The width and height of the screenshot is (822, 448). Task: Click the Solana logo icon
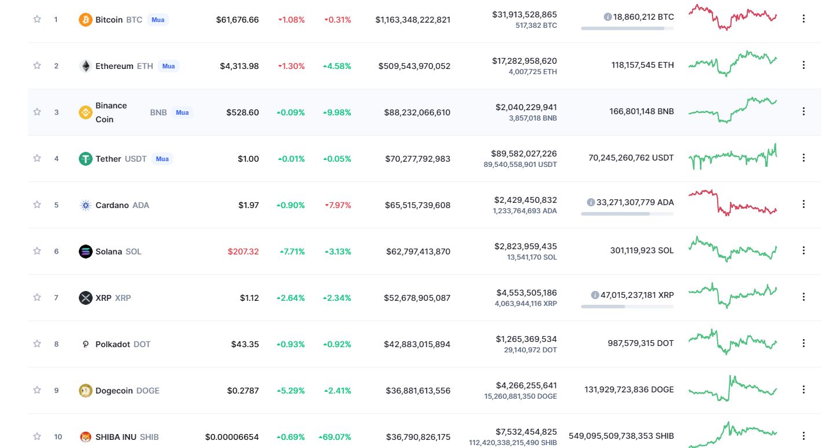click(x=85, y=252)
